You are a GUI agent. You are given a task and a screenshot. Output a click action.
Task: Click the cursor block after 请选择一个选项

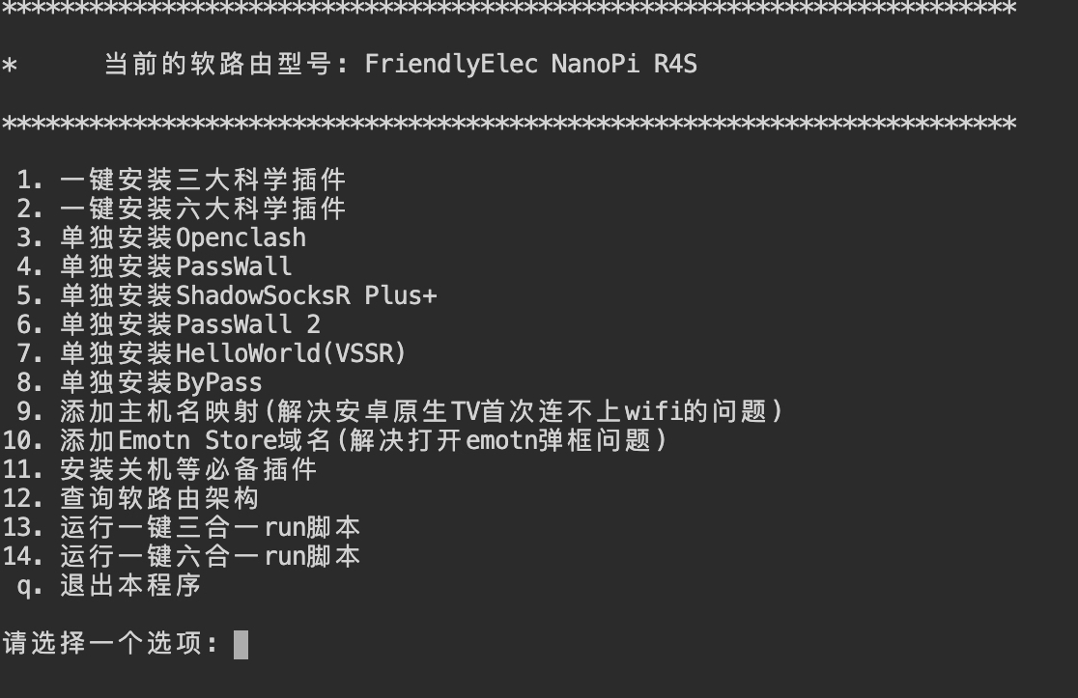click(x=241, y=644)
